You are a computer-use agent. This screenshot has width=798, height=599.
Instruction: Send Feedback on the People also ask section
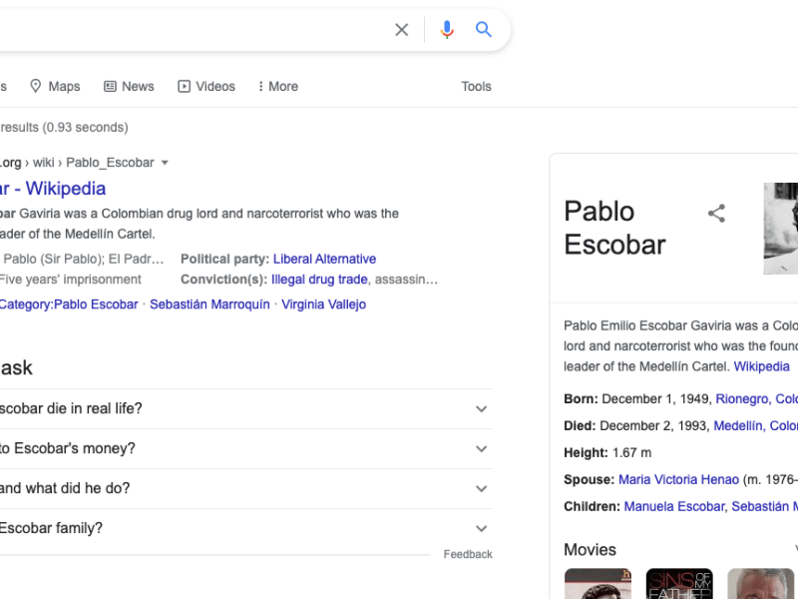[467, 554]
